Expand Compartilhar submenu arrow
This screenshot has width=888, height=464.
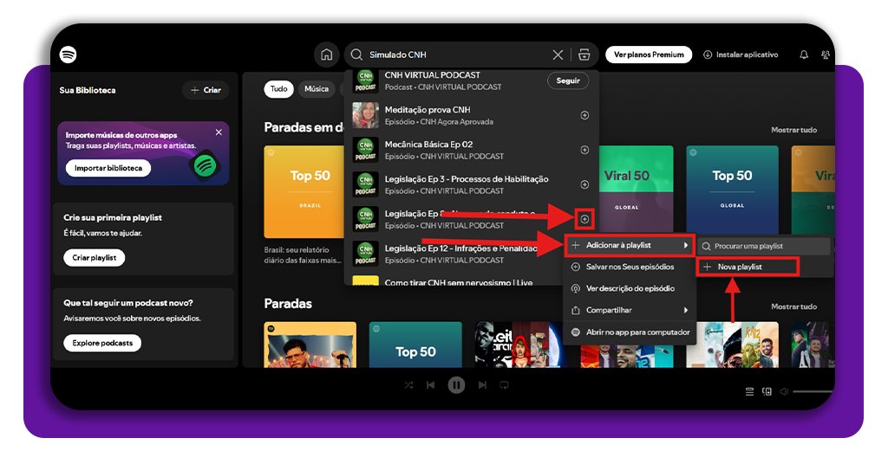tap(686, 310)
